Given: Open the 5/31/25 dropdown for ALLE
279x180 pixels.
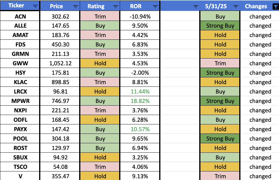Looking at the screenshot, I should click(x=220, y=26).
